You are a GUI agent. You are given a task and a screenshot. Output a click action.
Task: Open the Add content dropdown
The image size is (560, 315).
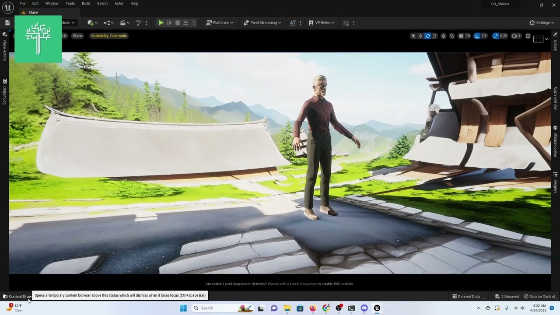tap(92, 23)
